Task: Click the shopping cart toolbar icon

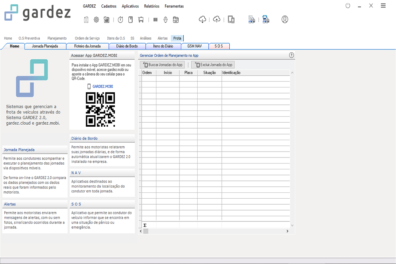Action: tap(141, 20)
